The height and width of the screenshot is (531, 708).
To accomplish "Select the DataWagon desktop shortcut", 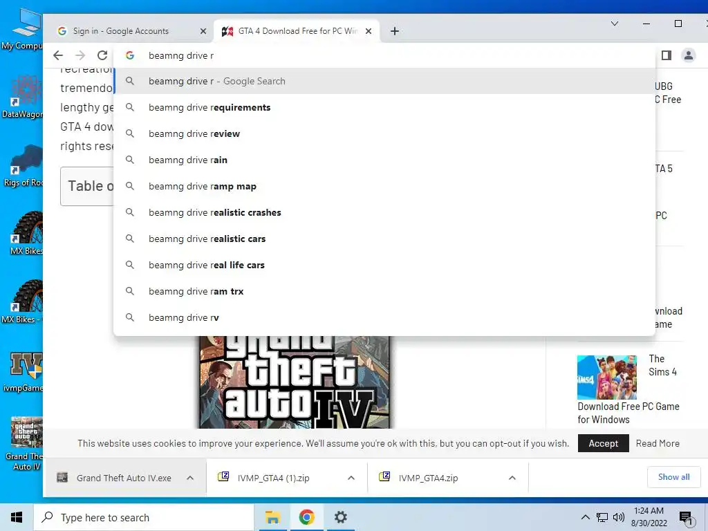I will (23, 97).
